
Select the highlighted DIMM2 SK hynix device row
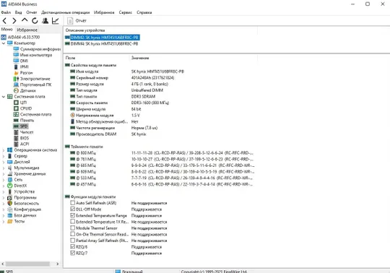(x=105, y=38)
